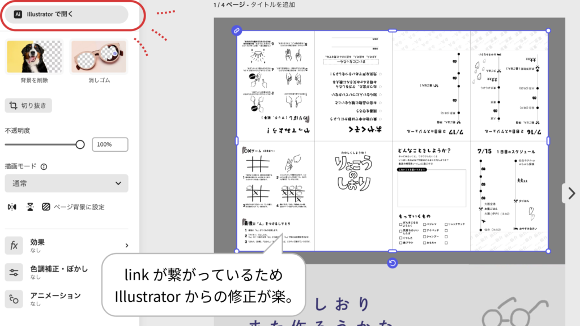Click the 不透明度 opacity slider handle
580x326 pixels.
coord(80,144)
